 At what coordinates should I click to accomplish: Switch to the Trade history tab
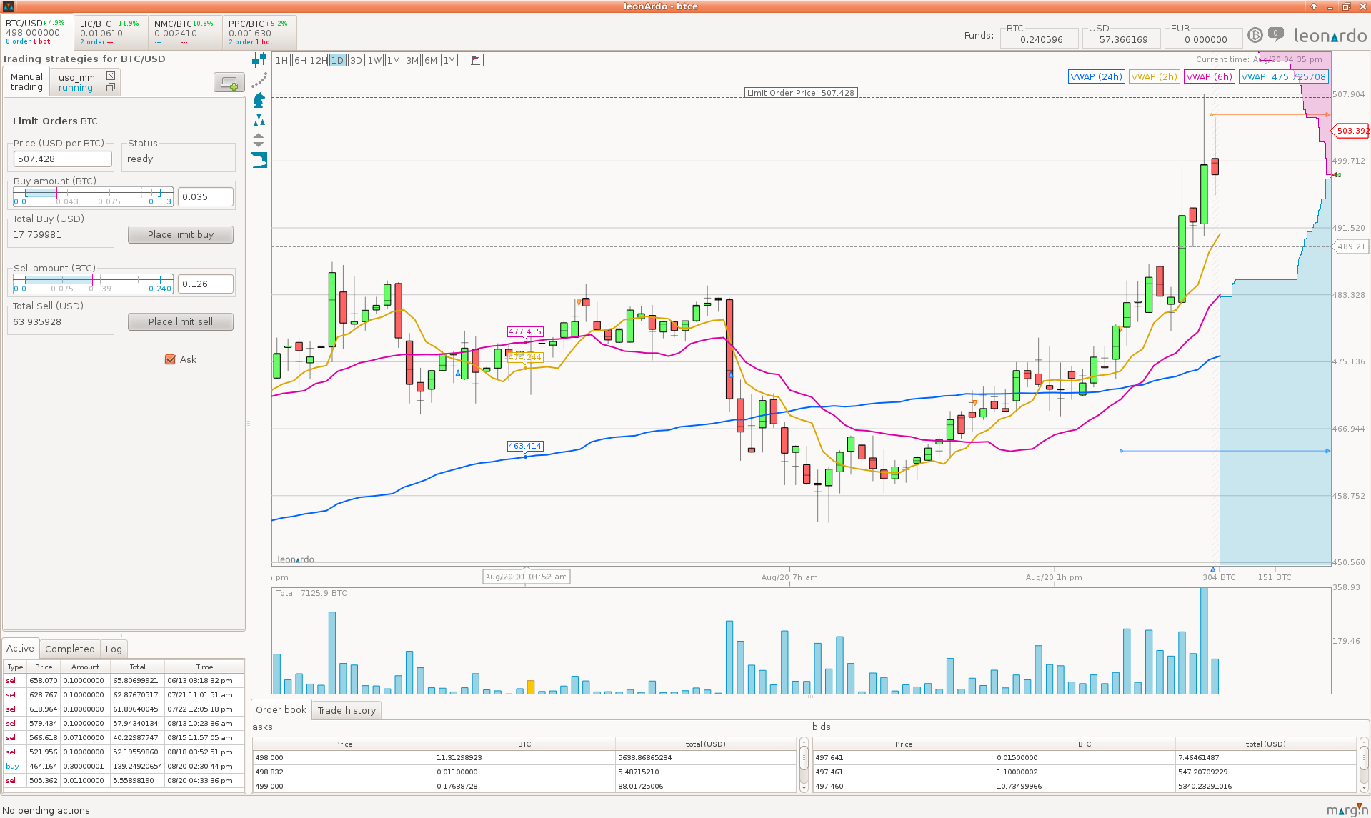[x=347, y=710]
